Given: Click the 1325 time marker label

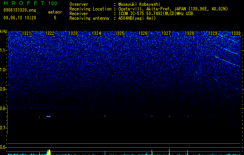Looking at the screenshot, I should [x=119, y=33].
